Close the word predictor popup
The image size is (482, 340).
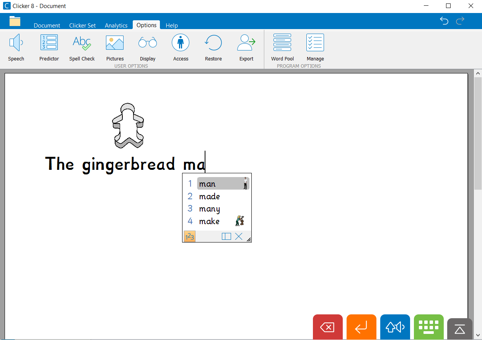239,236
